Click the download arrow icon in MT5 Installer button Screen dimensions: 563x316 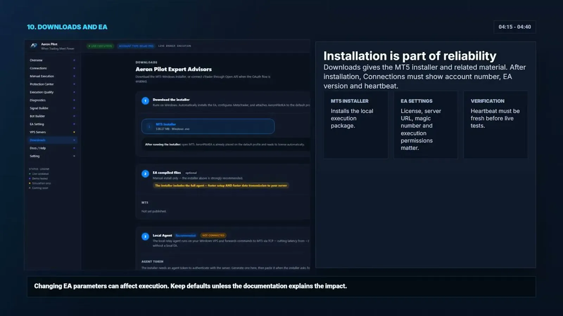(x=149, y=126)
